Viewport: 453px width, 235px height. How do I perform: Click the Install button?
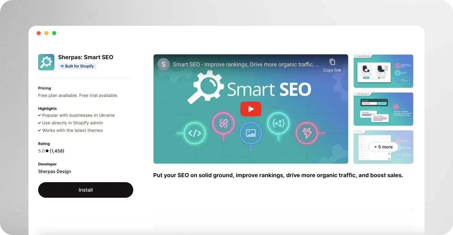(x=85, y=190)
